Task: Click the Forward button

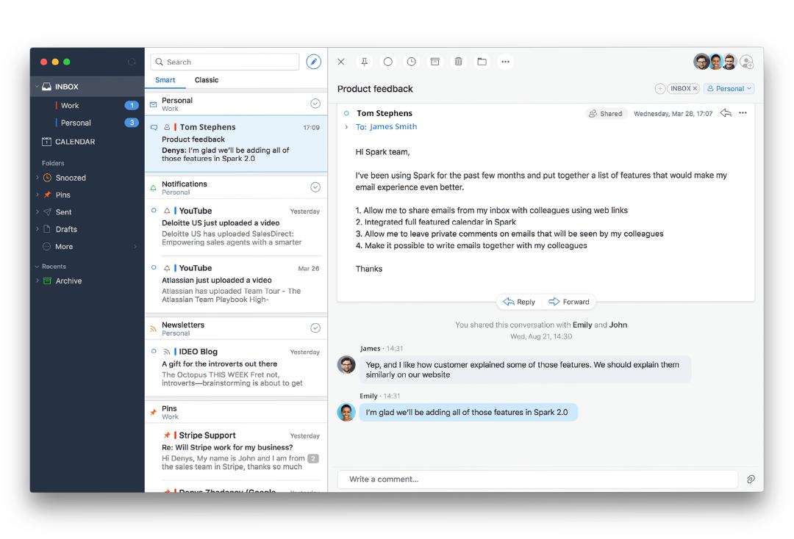Action: (568, 302)
